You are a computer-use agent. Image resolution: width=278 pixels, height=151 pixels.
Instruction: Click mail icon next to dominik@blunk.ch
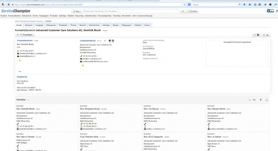coord(18,56)
